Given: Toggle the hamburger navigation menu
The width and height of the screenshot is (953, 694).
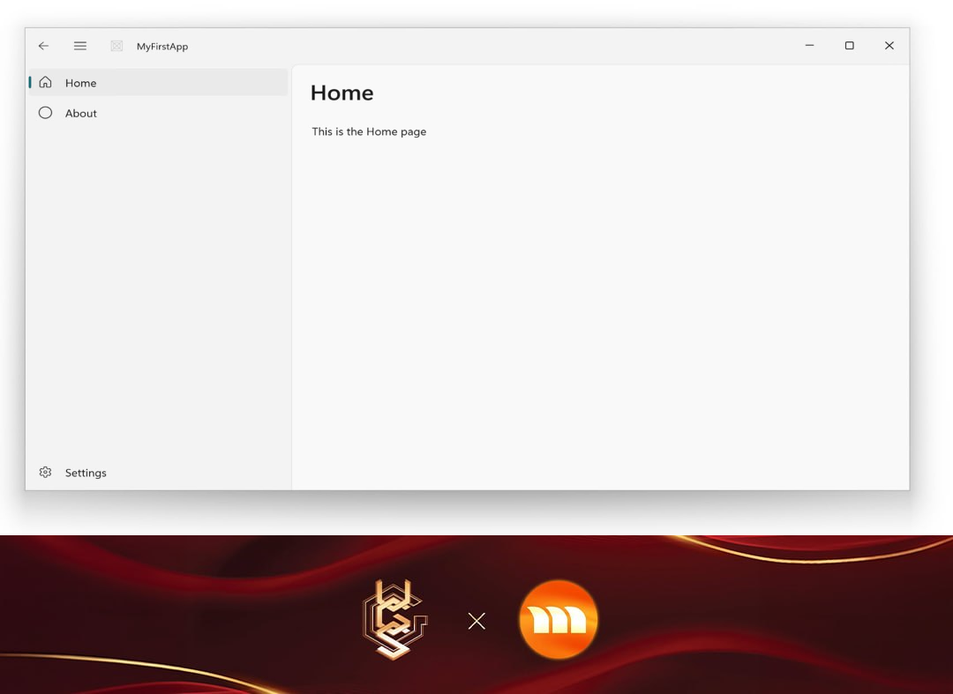Looking at the screenshot, I should [80, 46].
